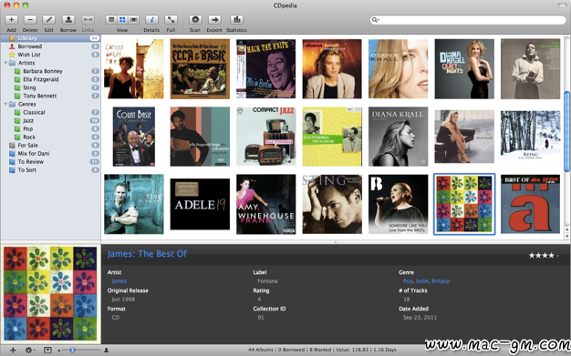Screen dimensions: 571x356
Task: Click the Export arrow icon
Action: [214, 20]
